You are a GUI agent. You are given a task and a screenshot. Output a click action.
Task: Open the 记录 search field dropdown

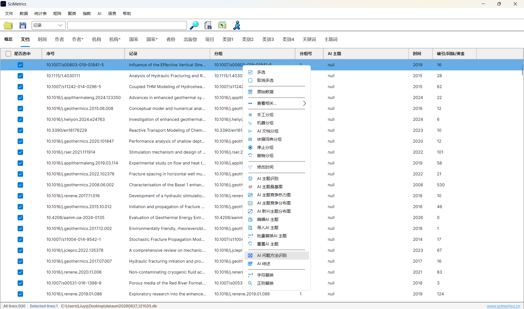click(x=49, y=25)
